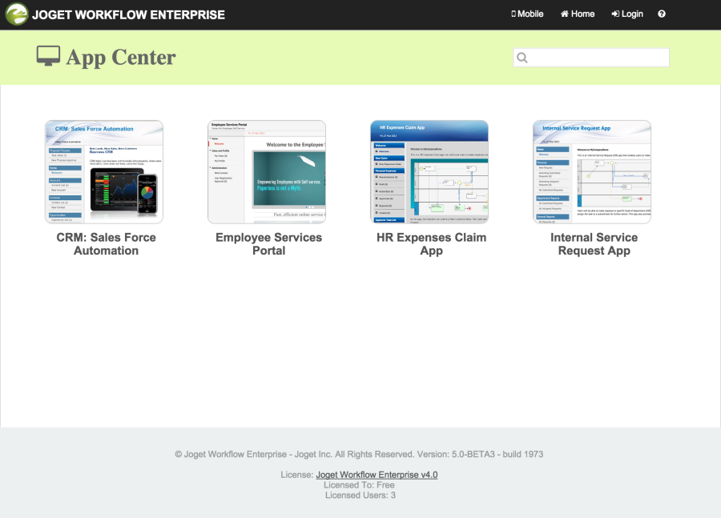Open Internal Service Request App thumbnail
The width and height of the screenshot is (721, 518).
coord(592,172)
